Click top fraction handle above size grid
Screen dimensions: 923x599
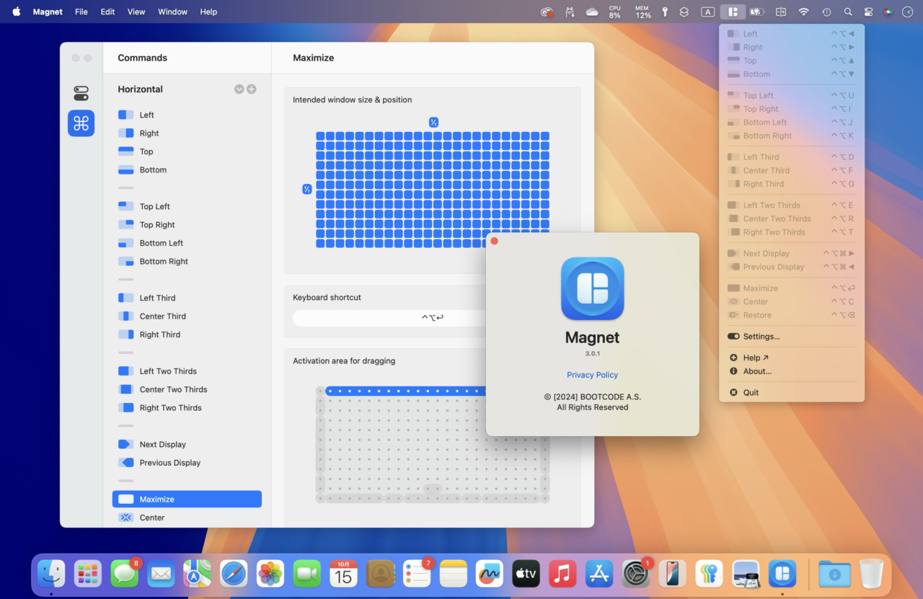click(433, 123)
